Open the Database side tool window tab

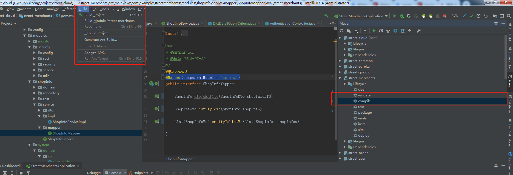[x=510, y=104]
